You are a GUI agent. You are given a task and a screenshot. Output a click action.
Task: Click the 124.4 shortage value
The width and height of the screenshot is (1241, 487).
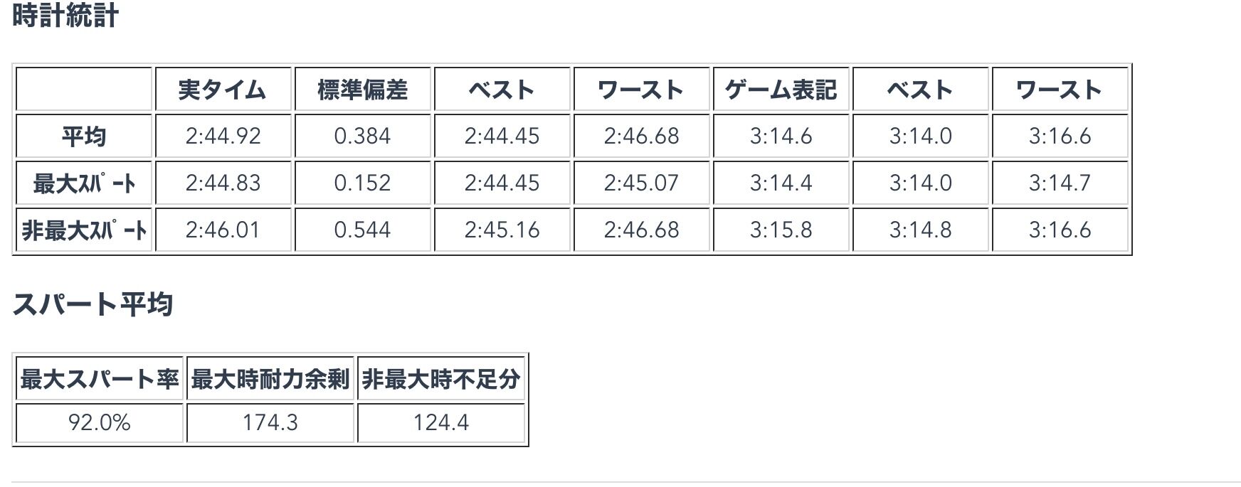pyautogui.click(x=441, y=423)
